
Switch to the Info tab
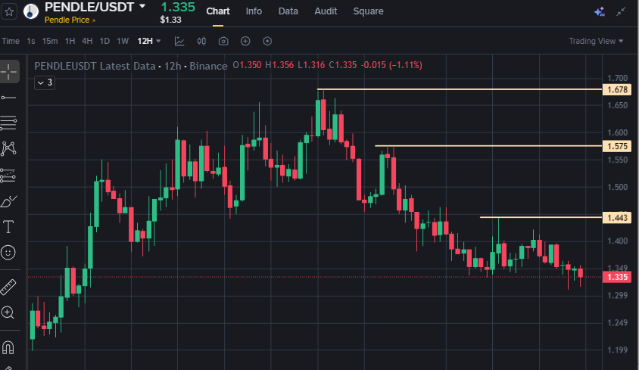pos(254,11)
